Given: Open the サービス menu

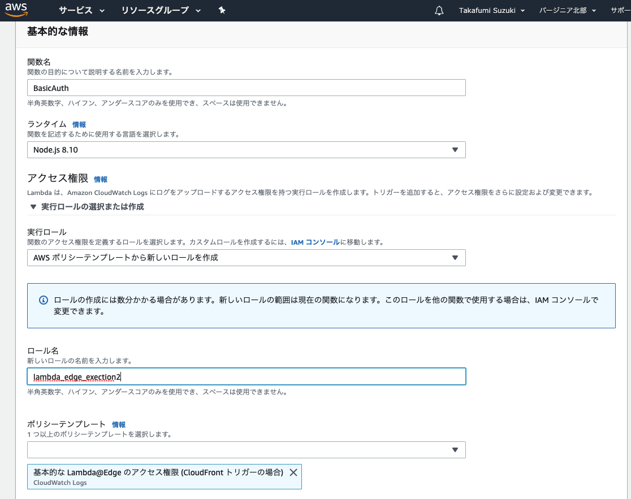Looking at the screenshot, I should 82,11.
